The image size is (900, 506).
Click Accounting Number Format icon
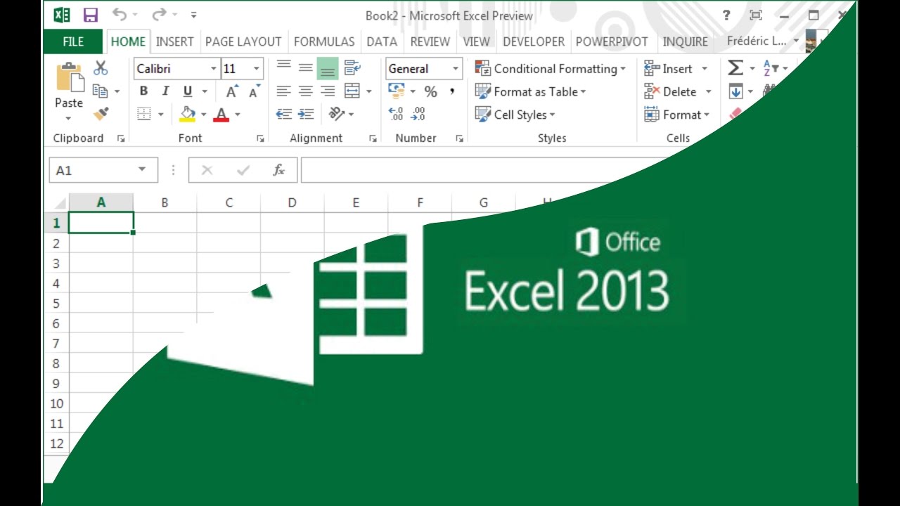pos(397,91)
